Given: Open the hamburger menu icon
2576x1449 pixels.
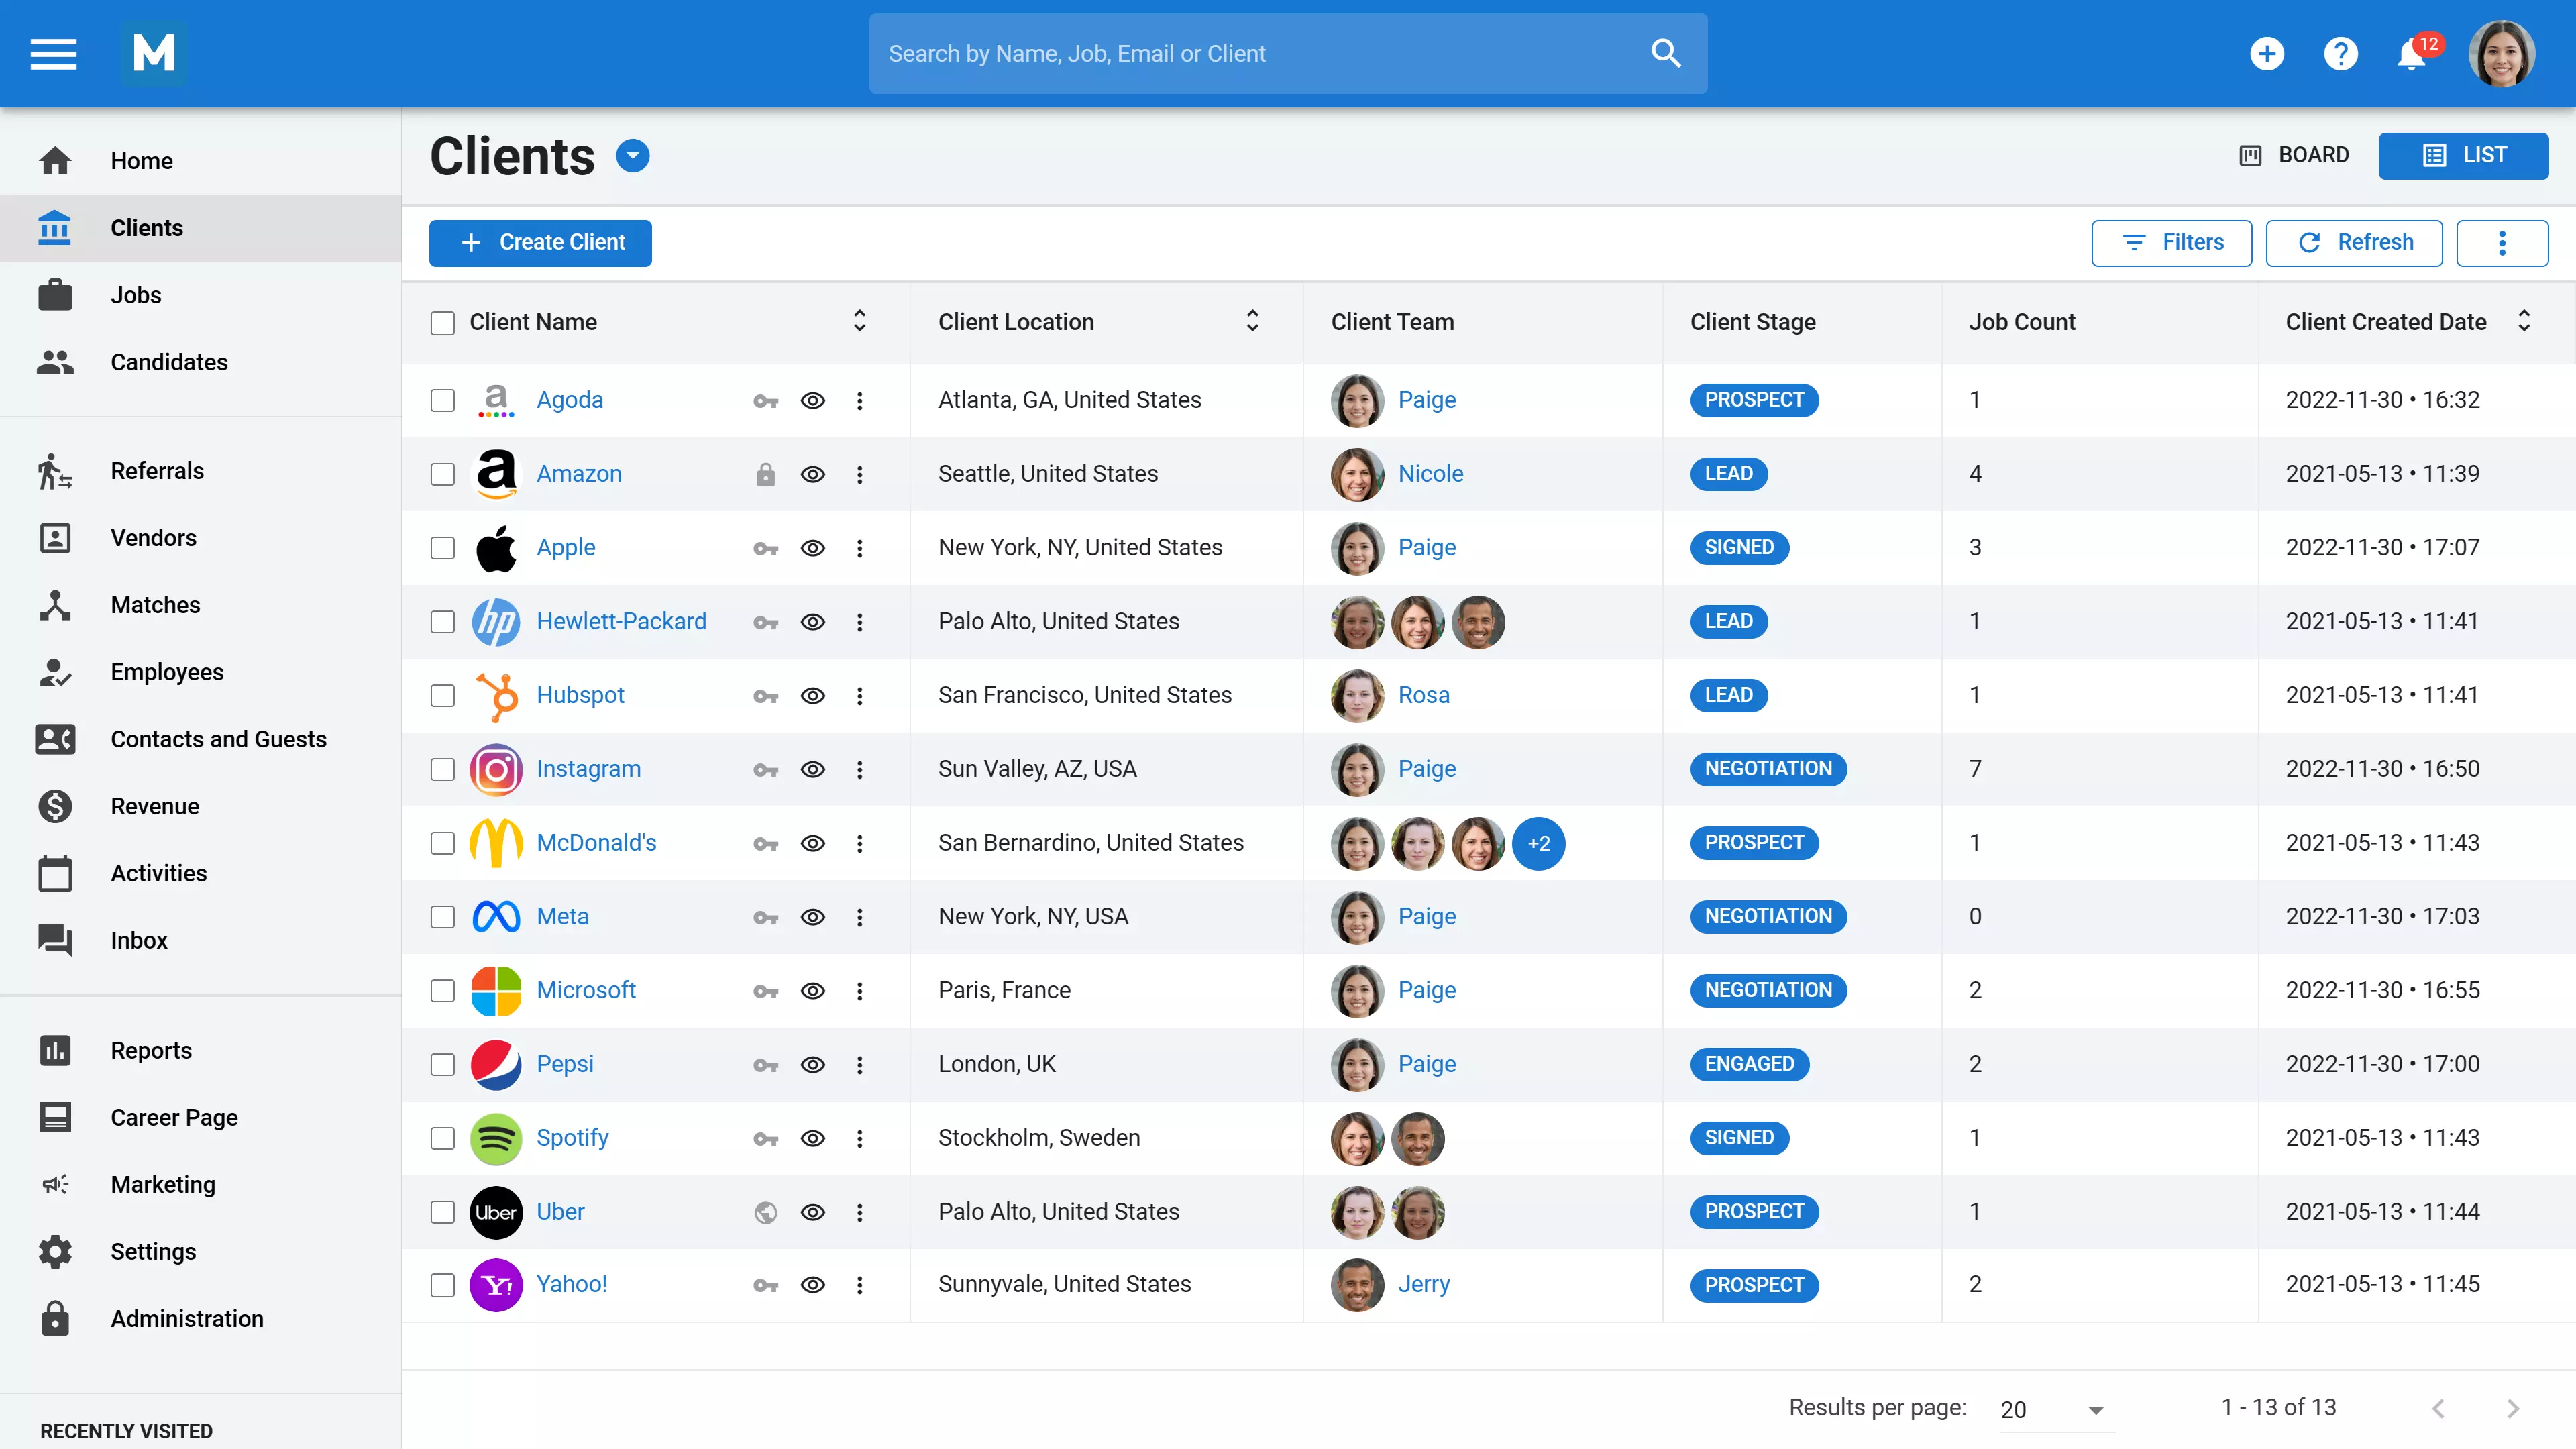Looking at the screenshot, I should 53,53.
